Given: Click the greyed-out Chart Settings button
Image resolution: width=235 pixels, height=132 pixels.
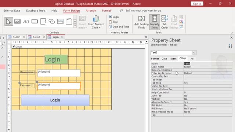Looking at the screenshot, I should coord(174,22).
